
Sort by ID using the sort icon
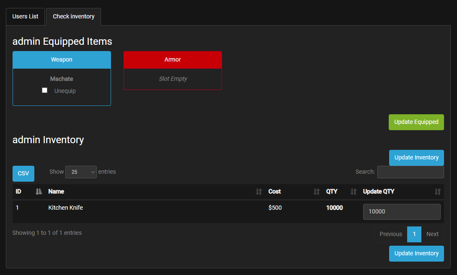[x=39, y=192]
